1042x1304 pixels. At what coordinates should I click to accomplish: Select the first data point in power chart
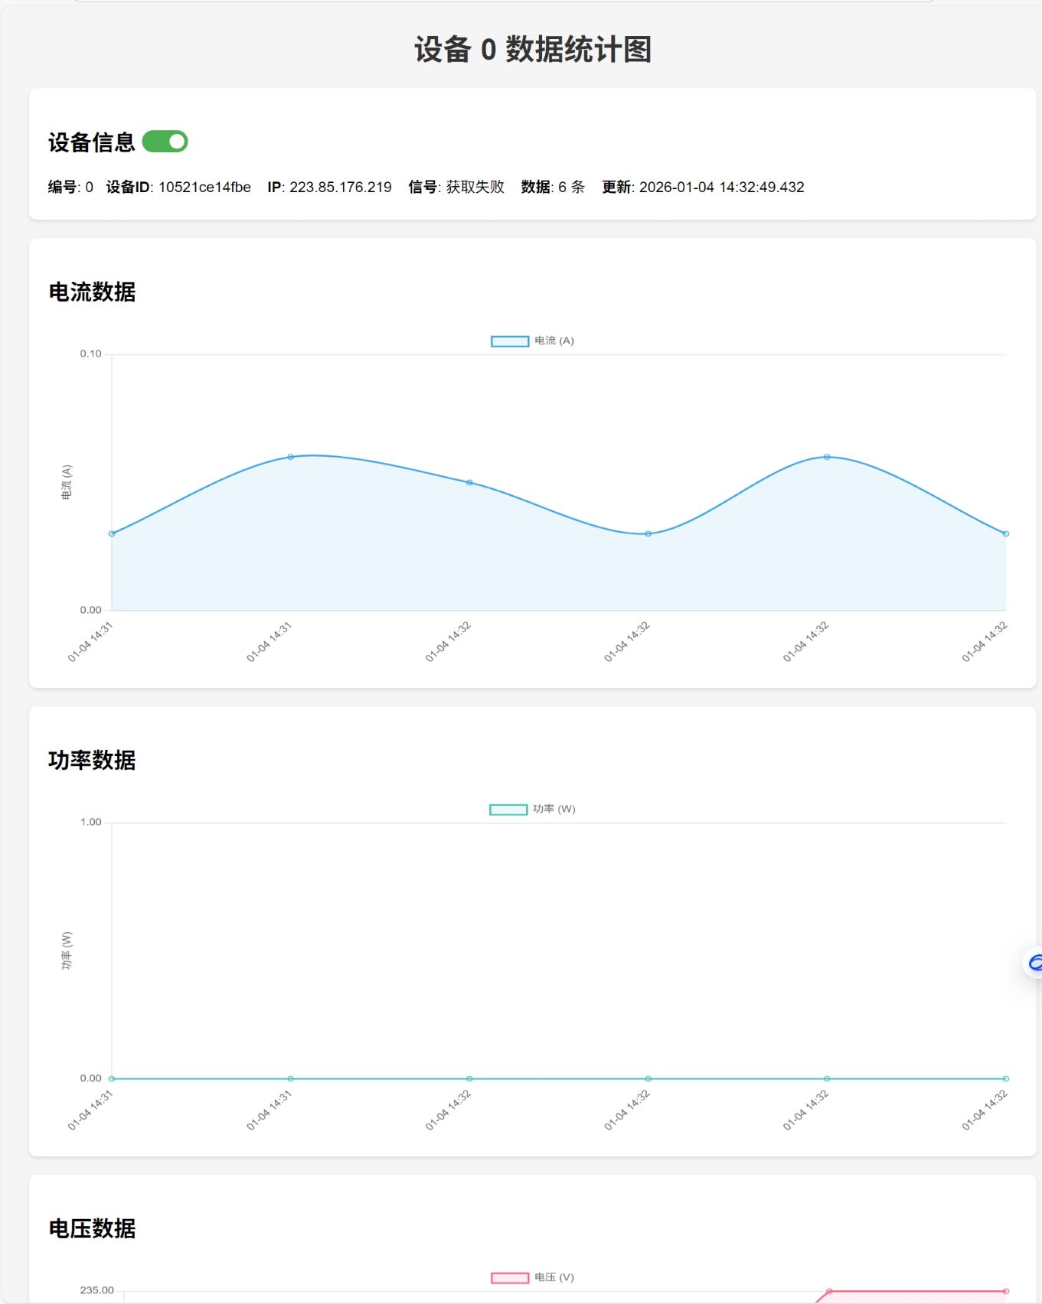[x=112, y=1078]
